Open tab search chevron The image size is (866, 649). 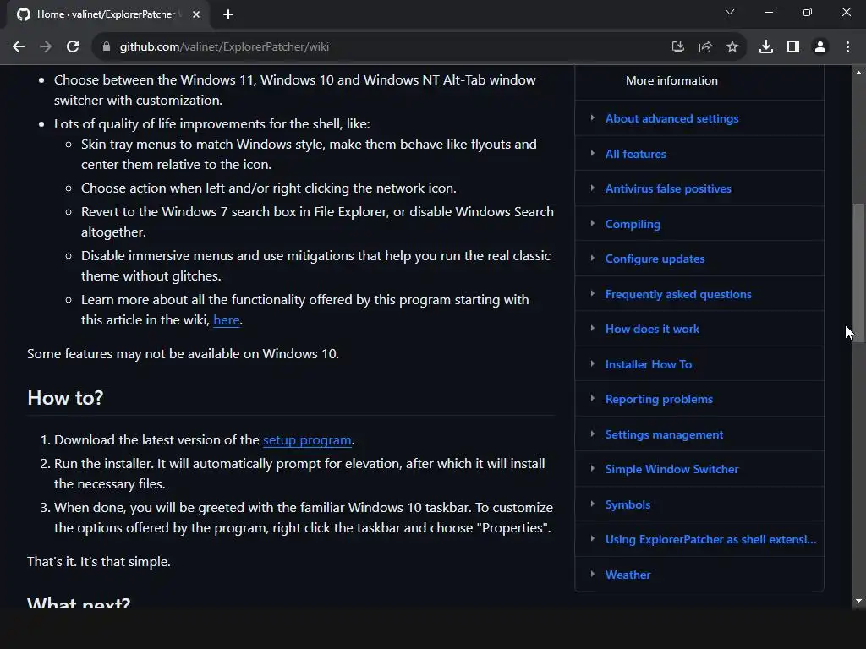730,12
